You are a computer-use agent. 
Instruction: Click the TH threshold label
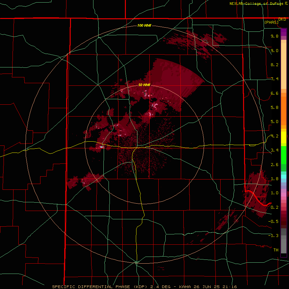[x=276, y=250]
